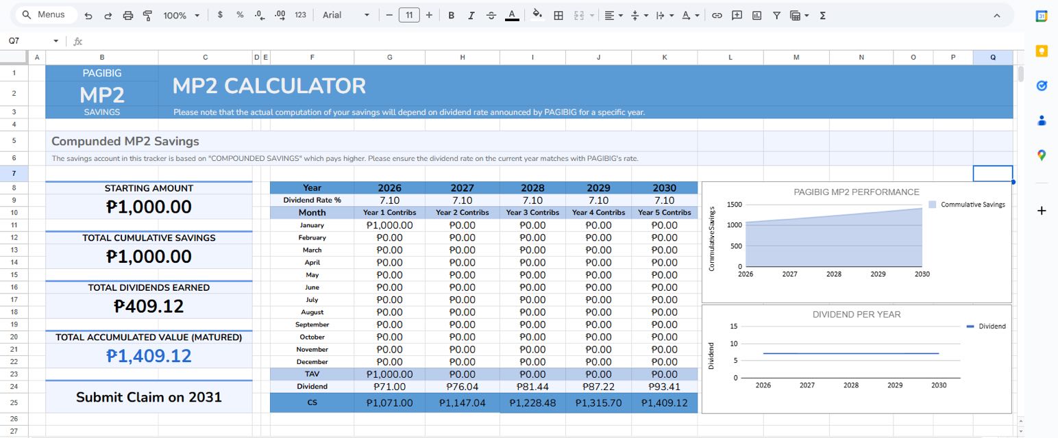Click the merge cells icon

click(578, 15)
